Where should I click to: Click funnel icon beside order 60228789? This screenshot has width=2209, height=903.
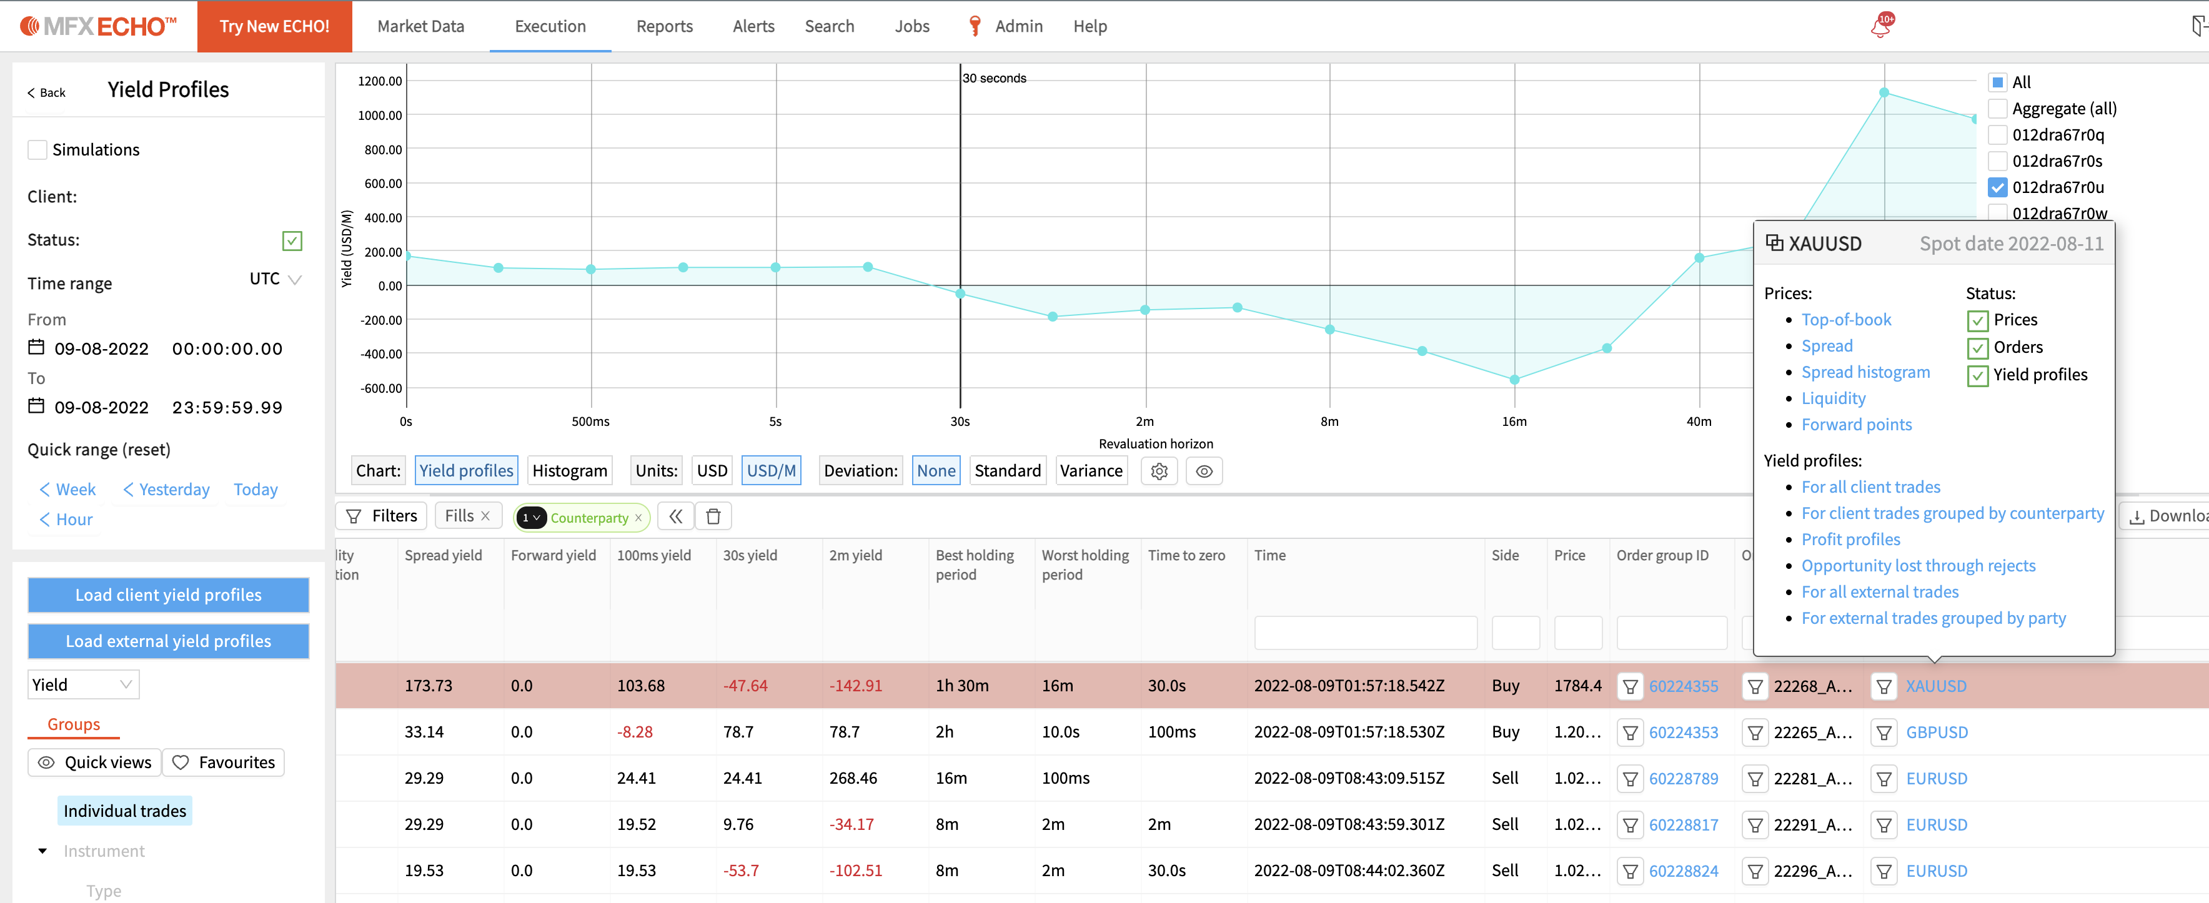click(1630, 779)
